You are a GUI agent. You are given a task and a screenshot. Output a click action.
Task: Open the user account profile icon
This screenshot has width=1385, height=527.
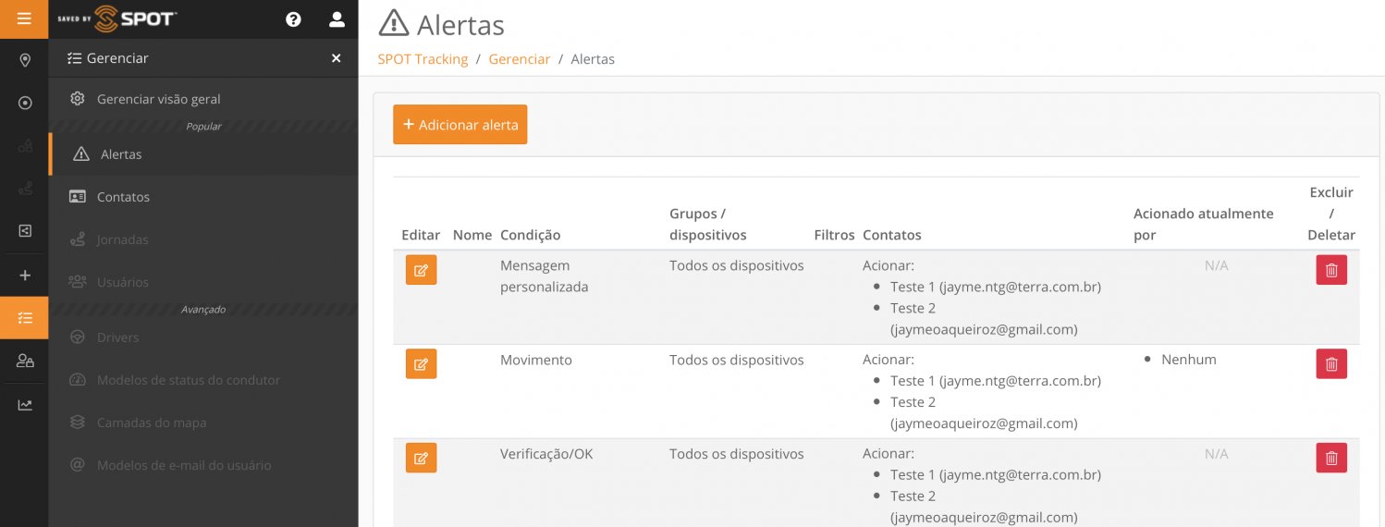pyautogui.click(x=337, y=19)
